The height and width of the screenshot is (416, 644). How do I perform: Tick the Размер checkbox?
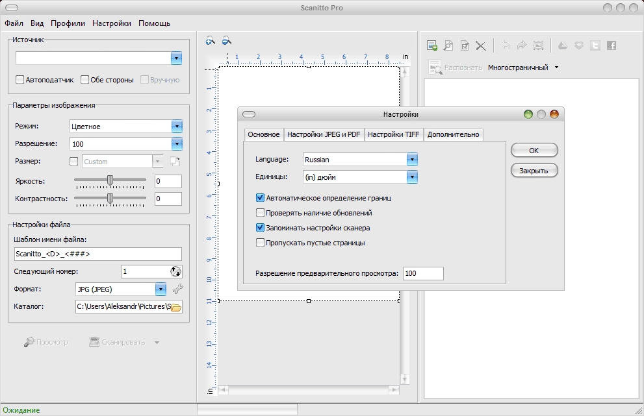click(x=74, y=161)
